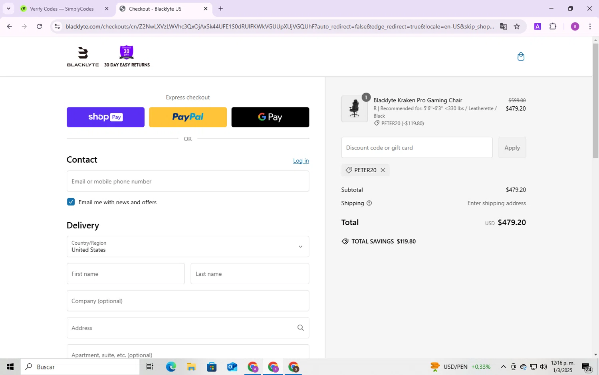Focus the First name field
The width and height of the screenshot is (599, 375).
[x=125, y=274]
